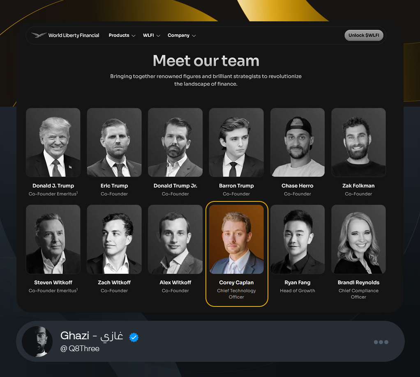This screenshot has width=420, height=377.
Task: Open the @Q8Three handle link
Action: [80, 349]
